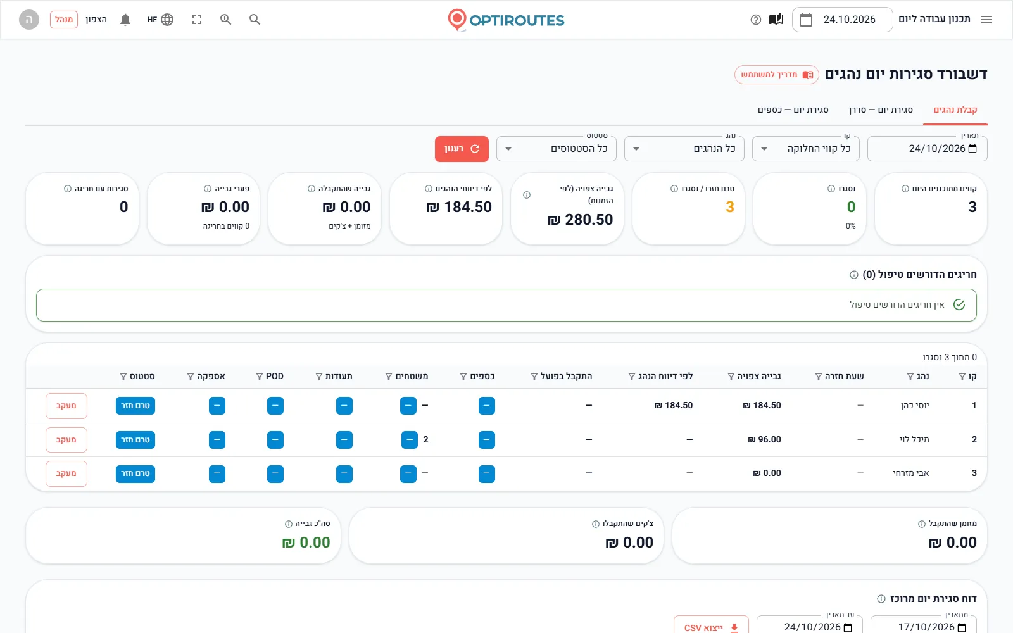Open the נהג all drivers dropdown
1013x633 pixels.
[x=684, y=149]
